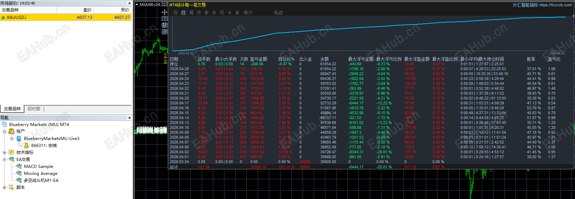Toggle the 月 monthly statistics period
This screenshot has height=199, width=575.
click(x=199, y=13)
